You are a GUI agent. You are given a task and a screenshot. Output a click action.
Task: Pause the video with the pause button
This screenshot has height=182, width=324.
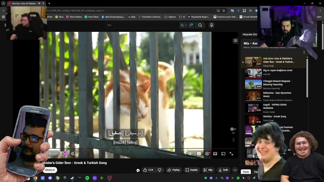[190, 154]
